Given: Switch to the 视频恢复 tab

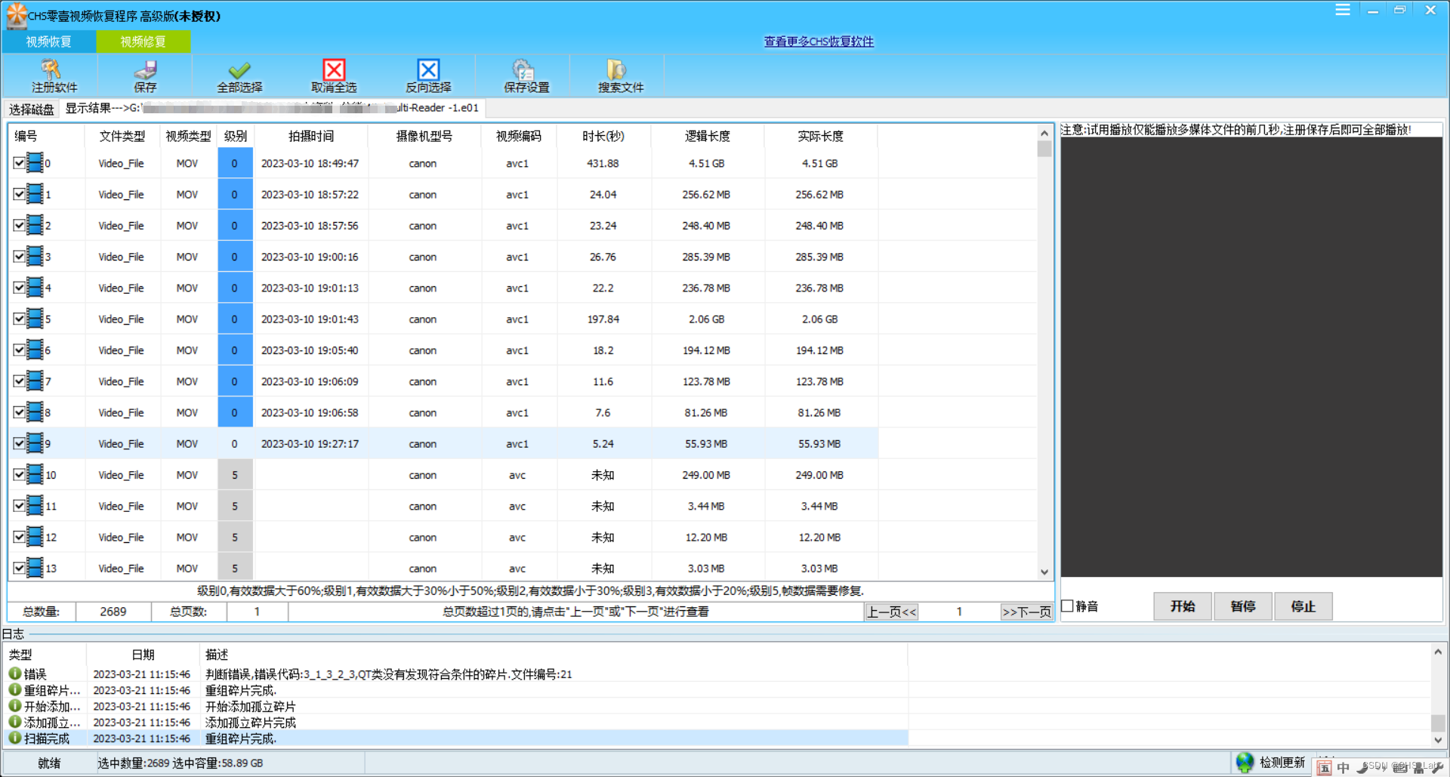Looking at the screenshot, I should pyautogui.click(x=48, y=42).
